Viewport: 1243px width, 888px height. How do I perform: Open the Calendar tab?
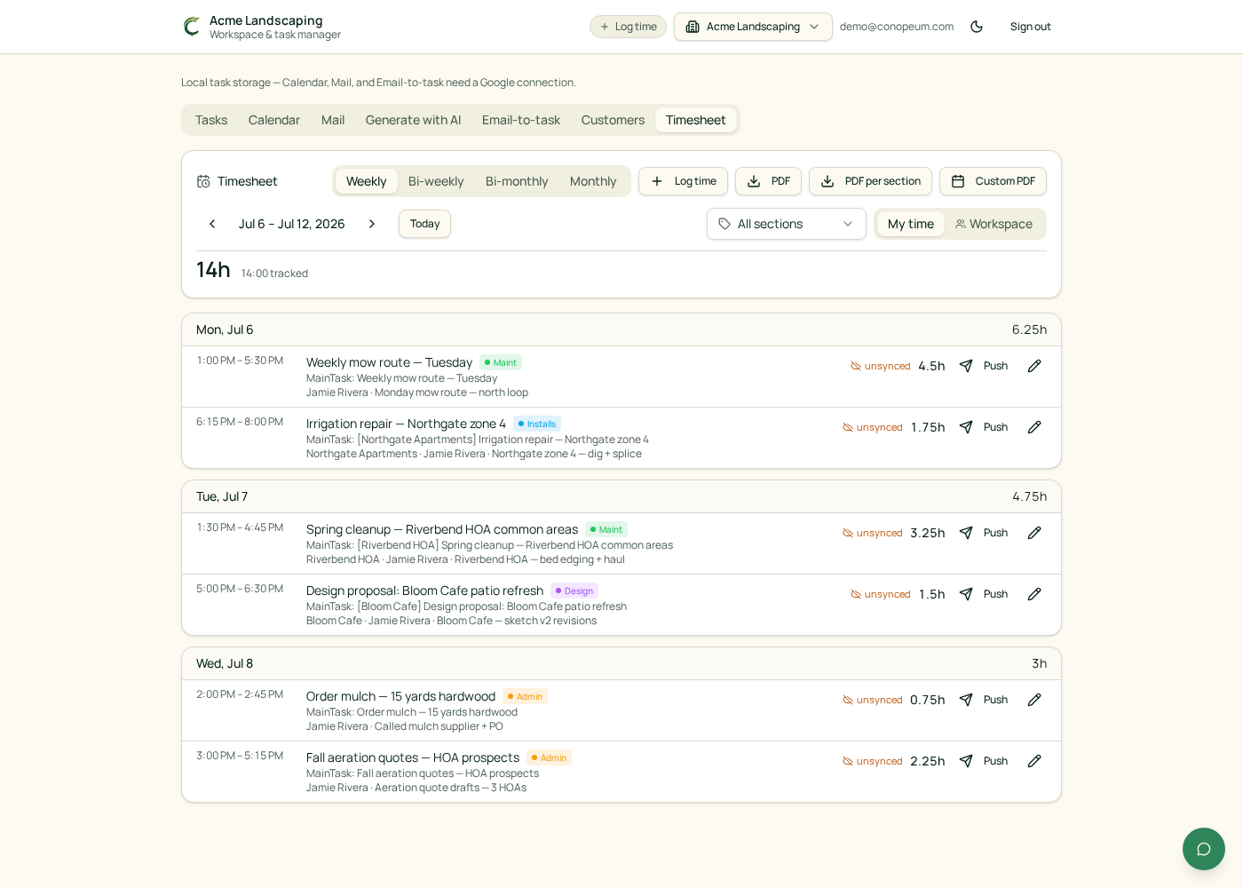(x=274, y=120)
